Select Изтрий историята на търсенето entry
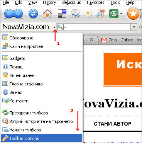142x143 pixels. (41, 121)
